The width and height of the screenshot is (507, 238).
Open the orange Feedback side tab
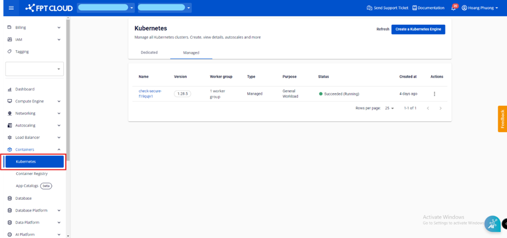(502, 119)
